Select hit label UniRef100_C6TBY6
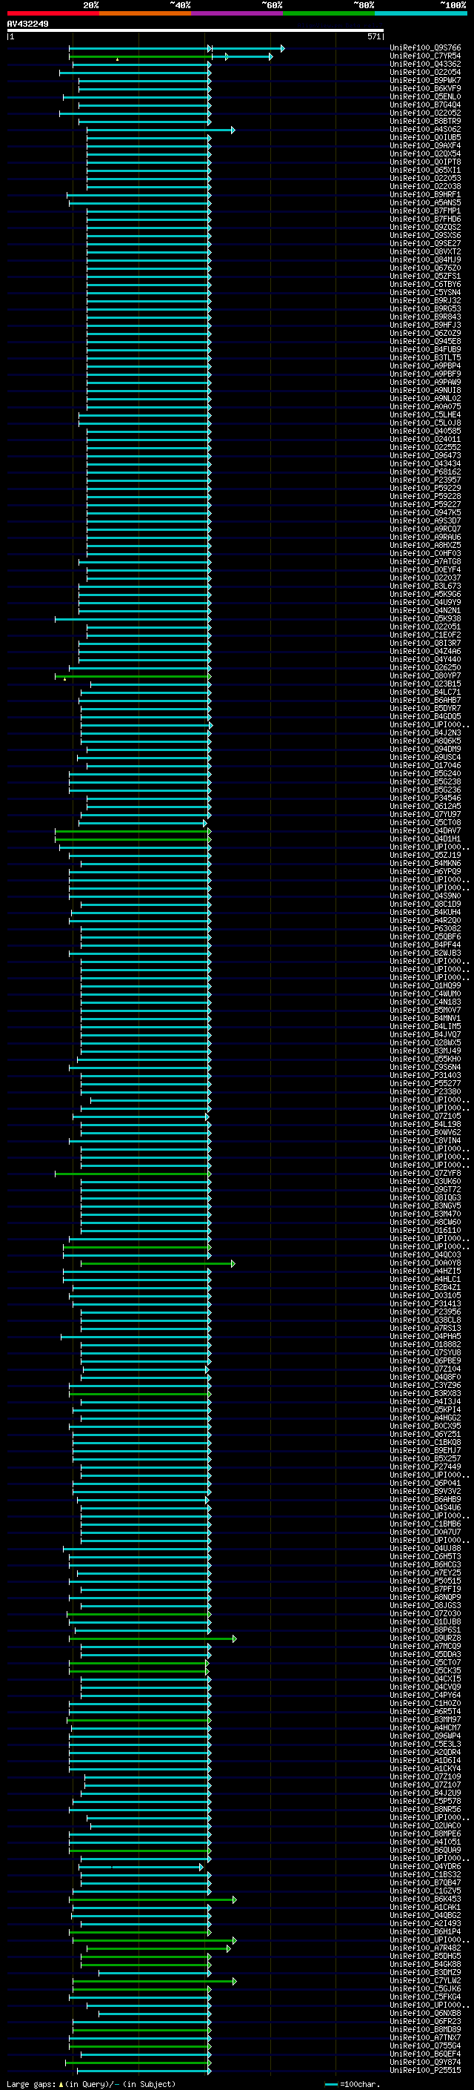The height and width of the screenshot is (2090, 474). (x=425, y=284)
